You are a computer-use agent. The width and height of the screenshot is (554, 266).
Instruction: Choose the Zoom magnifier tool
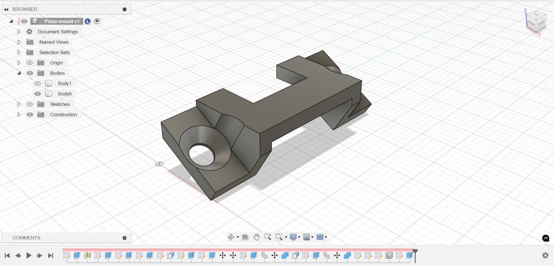coord(268,237)
